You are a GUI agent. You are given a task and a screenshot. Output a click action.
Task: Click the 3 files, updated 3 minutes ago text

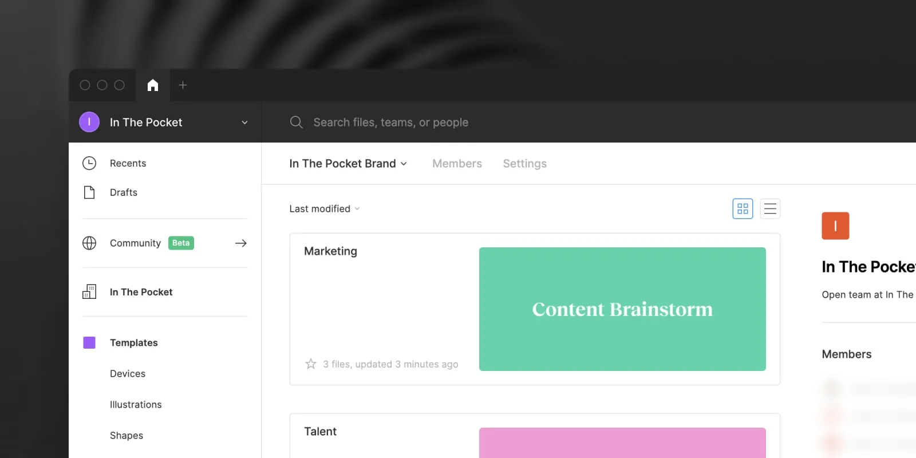(390, 364)
